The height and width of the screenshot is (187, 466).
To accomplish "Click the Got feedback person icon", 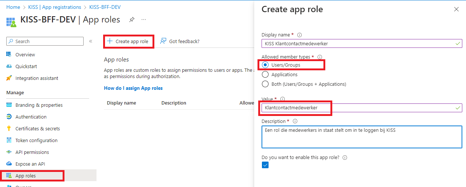I will 163,41.
